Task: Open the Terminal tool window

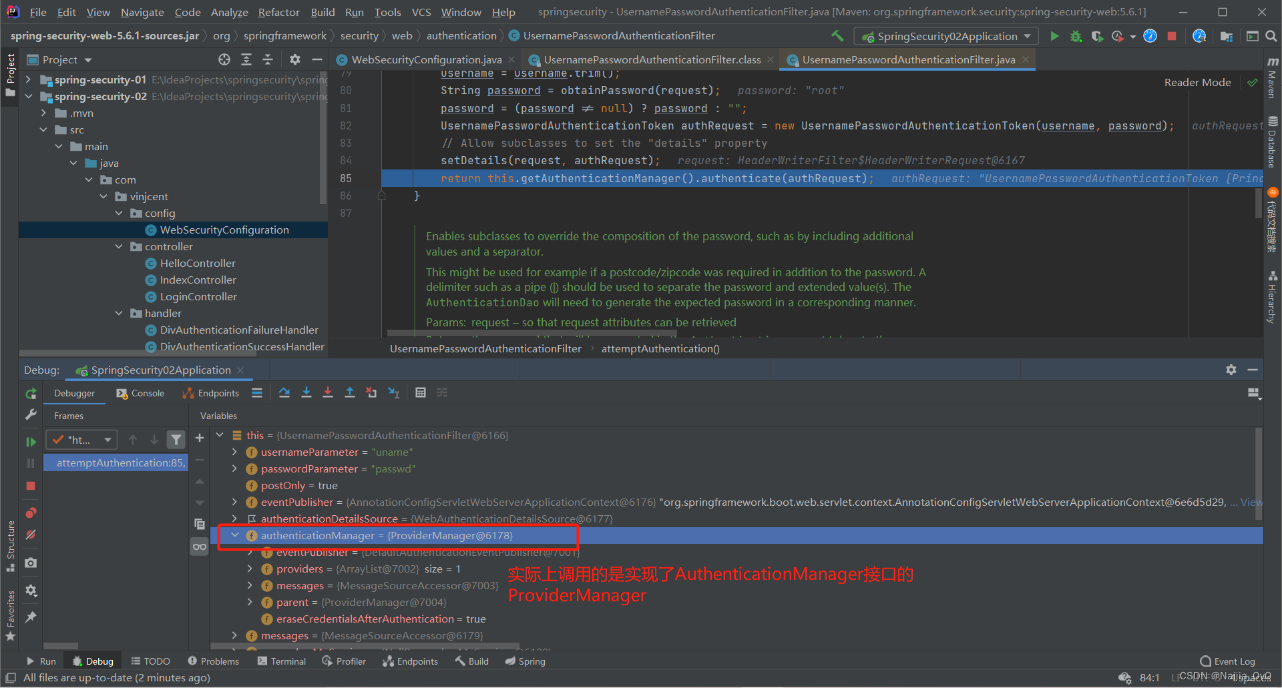Action: pyautogui.click(x=282, y=661)
